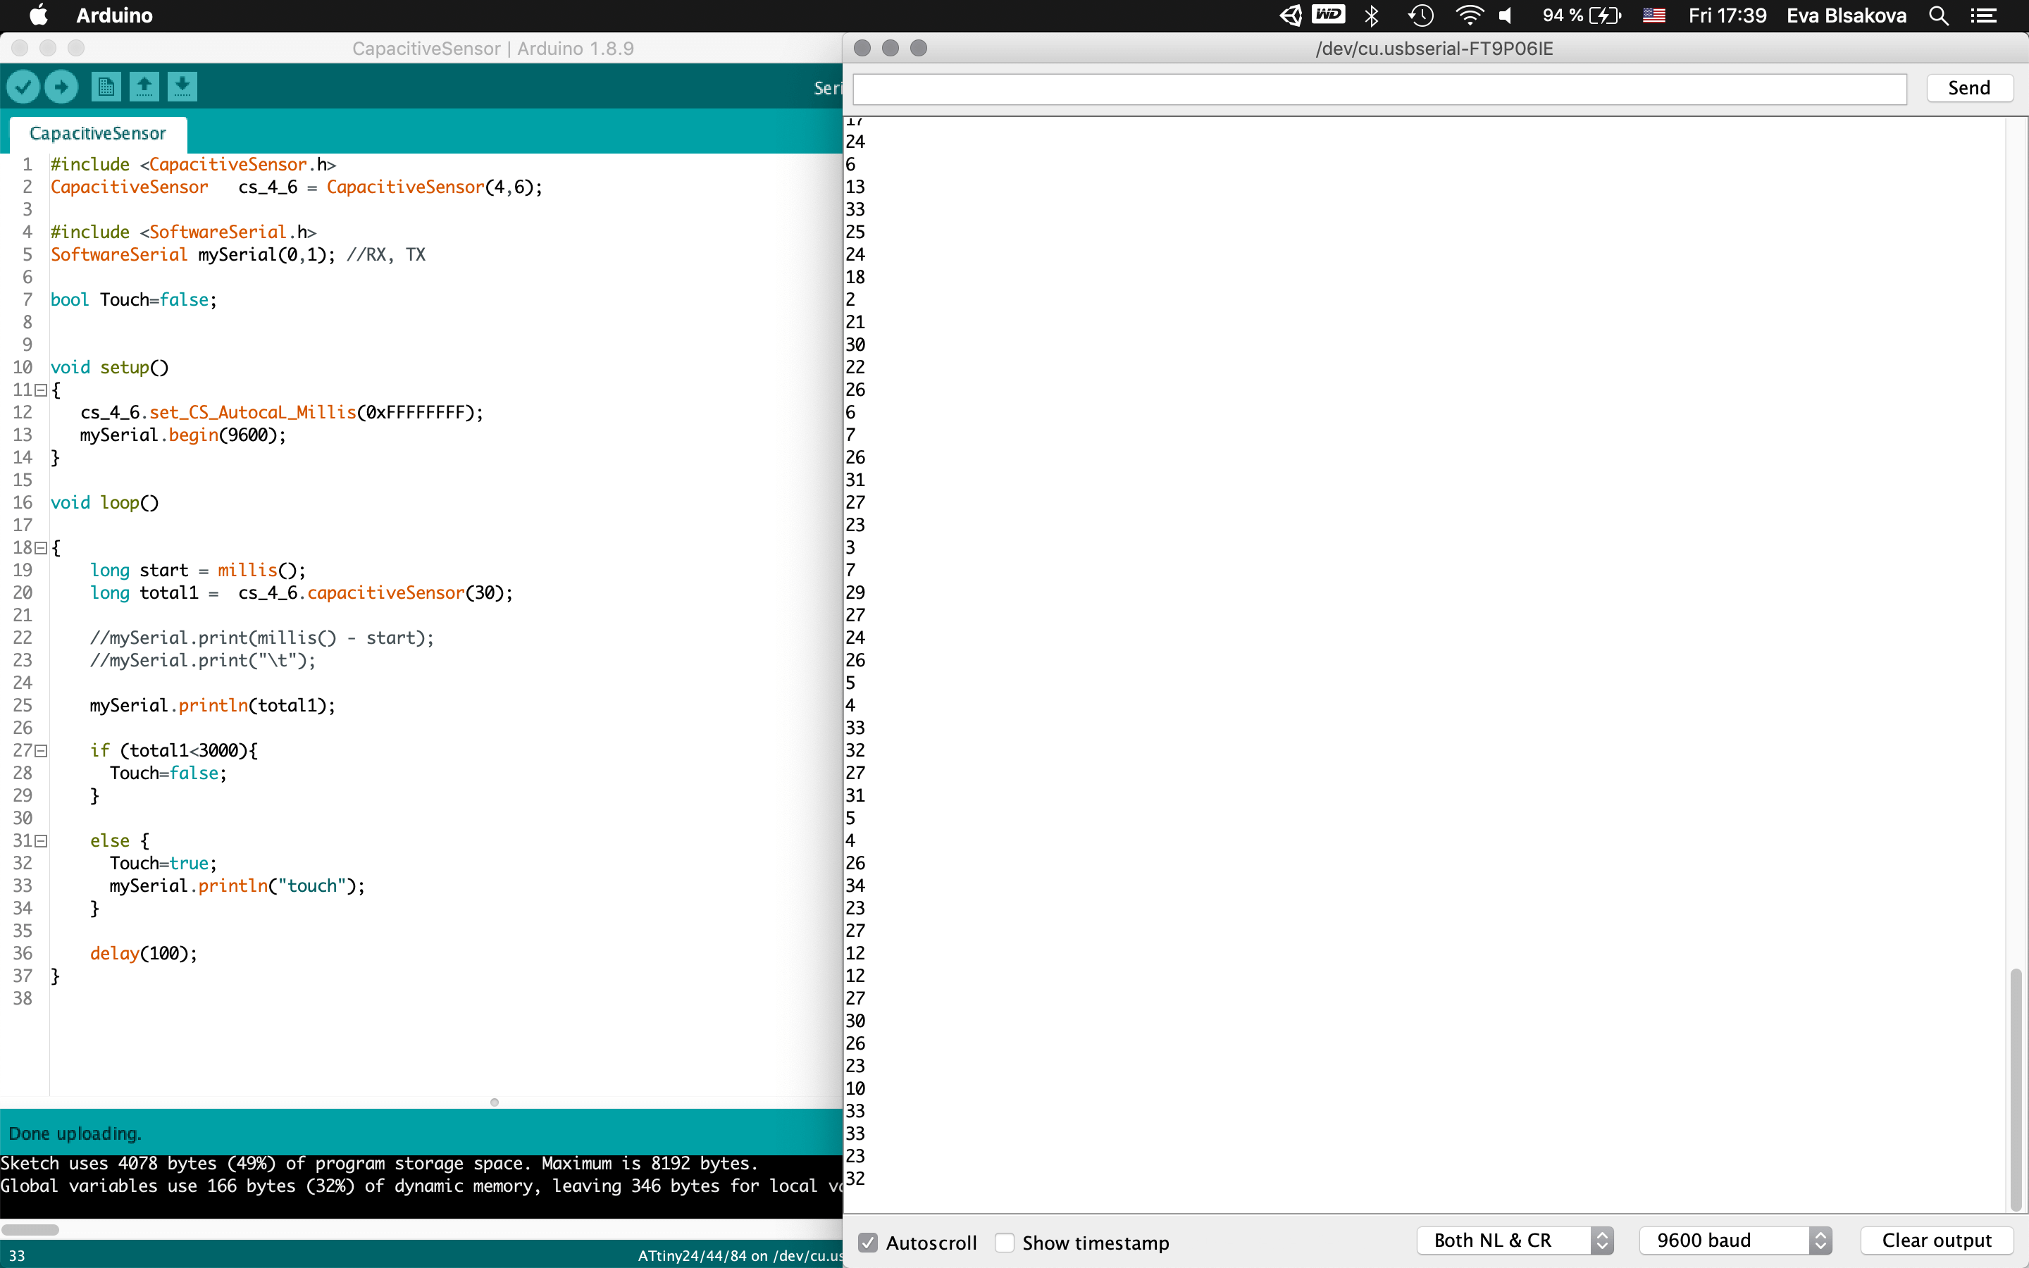This screenshot has height=1268, width=2029.
Task: Click the Time Machine clock icon
Action: click(1420, 15)
